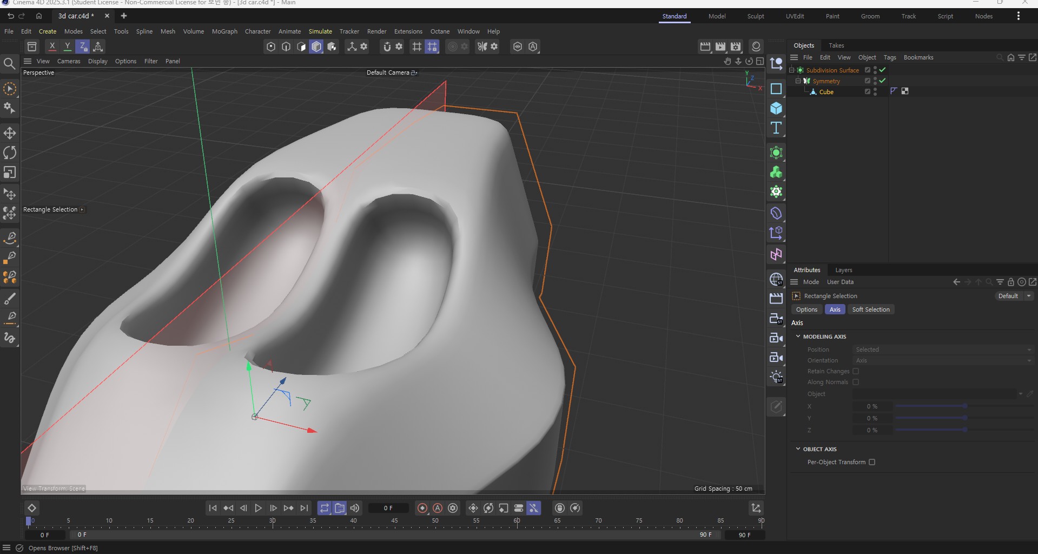Viewport: 1038px width, 554px height.
Task: Click the Soft Selection tab button
Action: [x=870, y=309]
